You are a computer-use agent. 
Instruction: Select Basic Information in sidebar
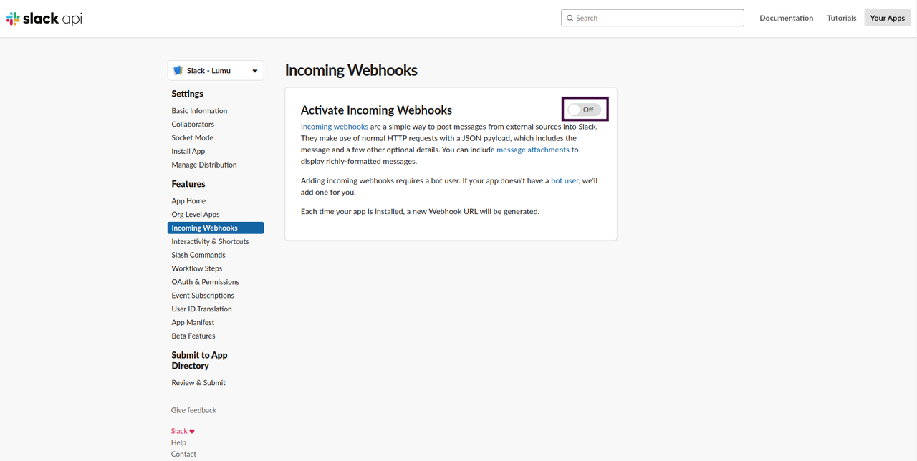(199, 111)
